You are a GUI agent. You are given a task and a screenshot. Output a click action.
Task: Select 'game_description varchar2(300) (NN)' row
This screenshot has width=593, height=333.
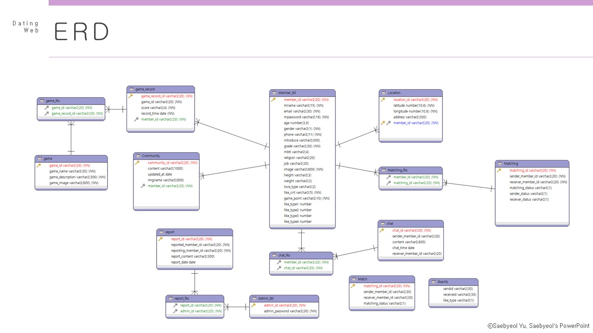[x=77, y=177]
